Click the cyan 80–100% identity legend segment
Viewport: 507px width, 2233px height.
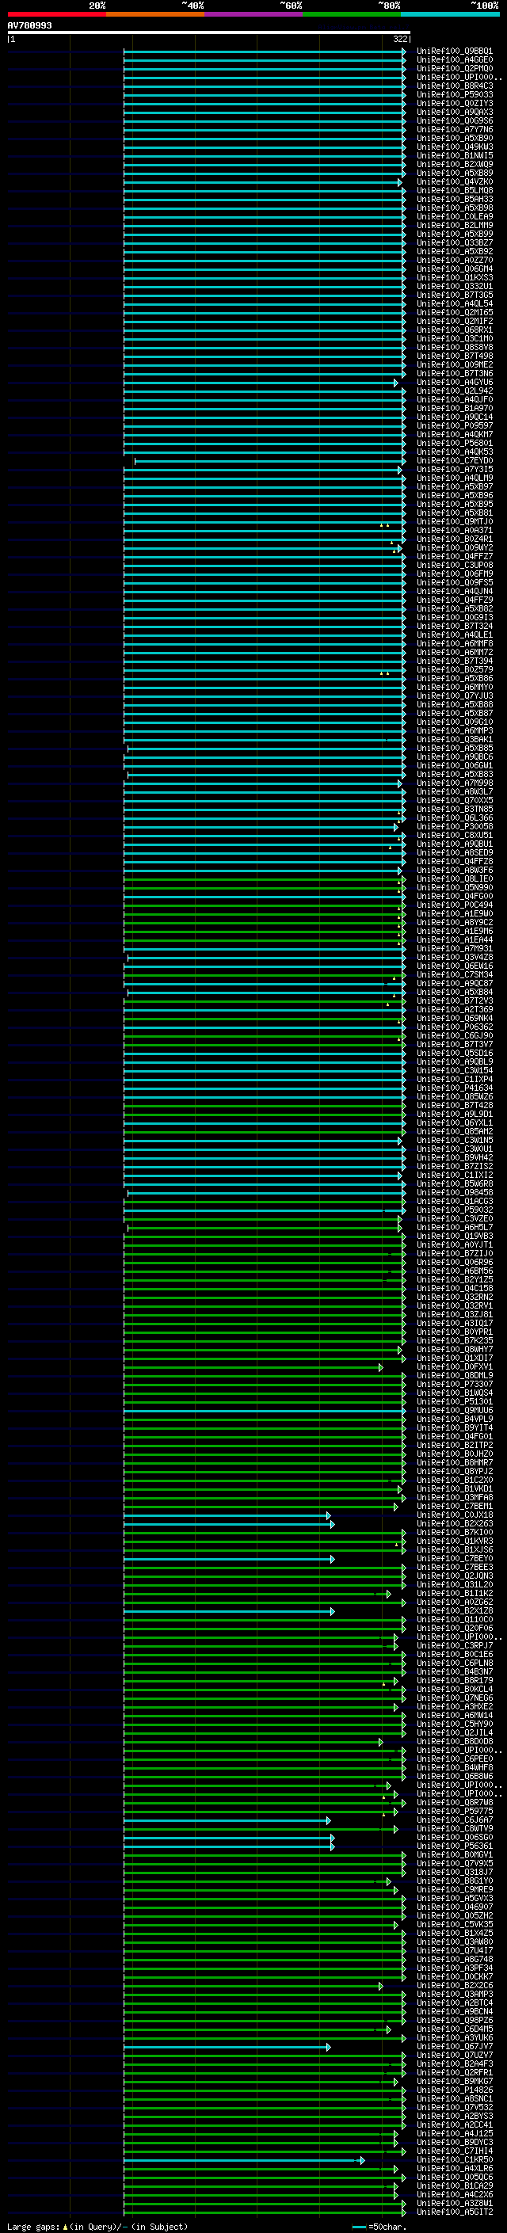450,14
